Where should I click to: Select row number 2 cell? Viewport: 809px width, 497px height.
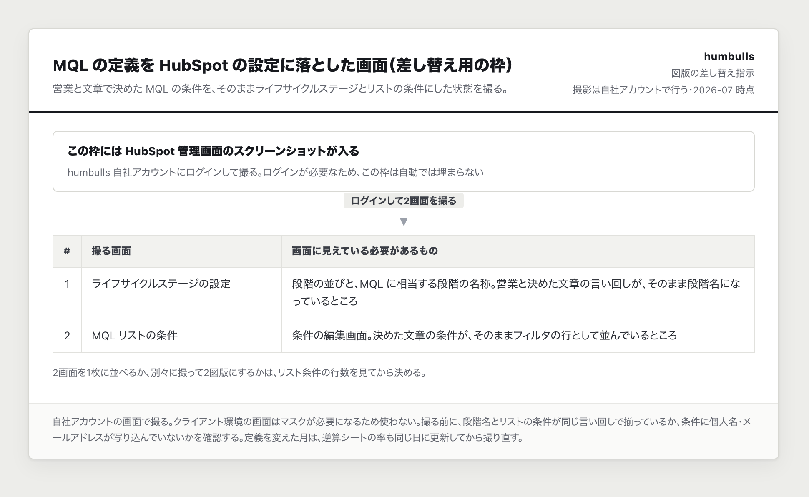click(67, 336)
